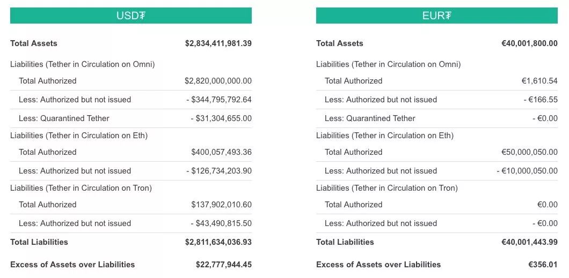Select the €1,610.54 Omni Total Authorized value
569x278 pixels.
point(539,81)
